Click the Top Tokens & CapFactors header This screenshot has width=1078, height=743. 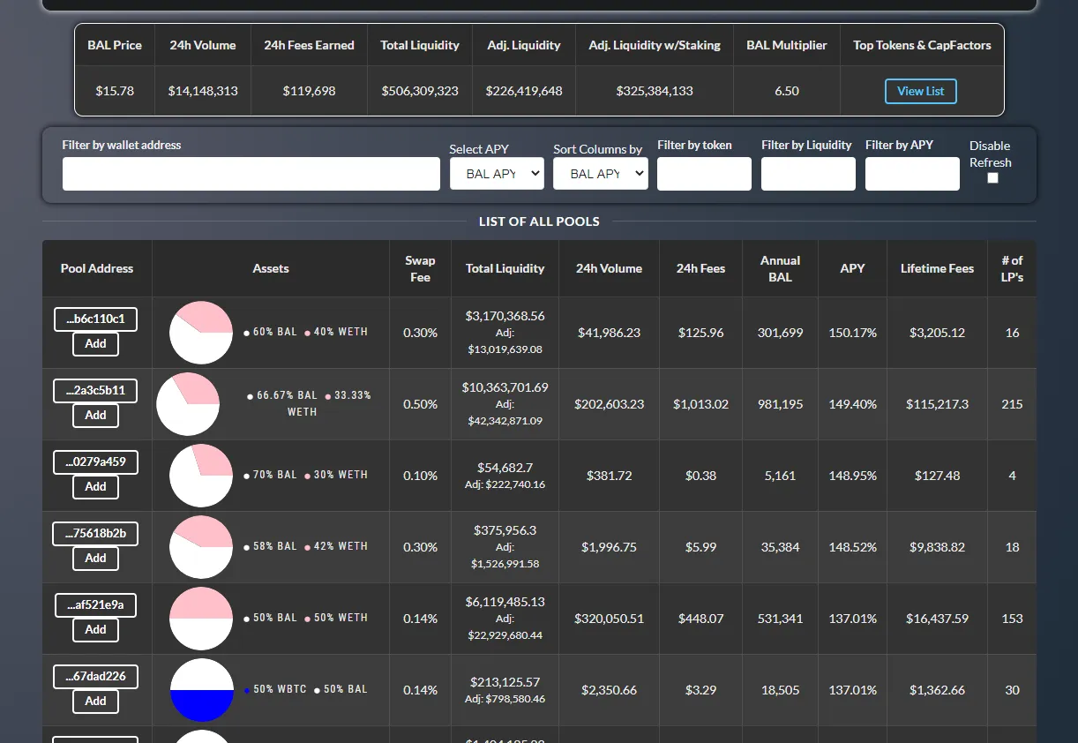922,45
